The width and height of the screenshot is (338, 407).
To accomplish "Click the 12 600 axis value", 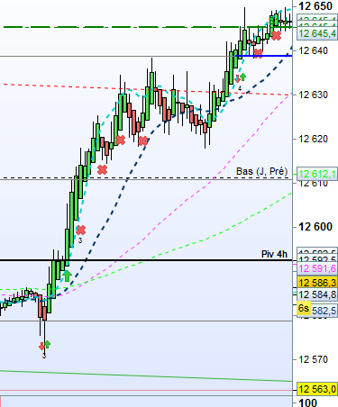I will click(315, 227).
